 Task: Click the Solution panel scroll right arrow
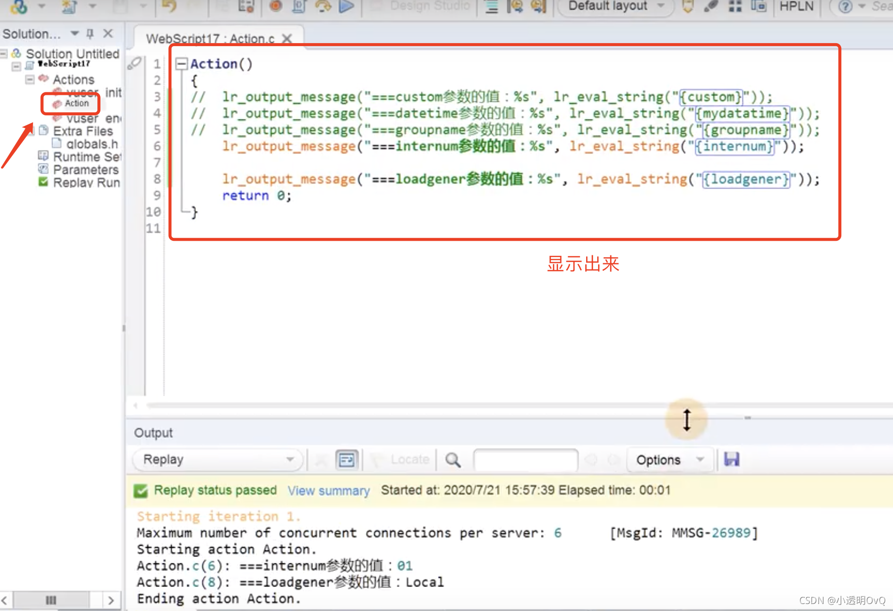[111, 600]
